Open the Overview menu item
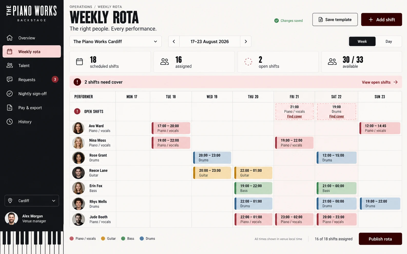Screen dimensions: 407x254 click(32, 38)
